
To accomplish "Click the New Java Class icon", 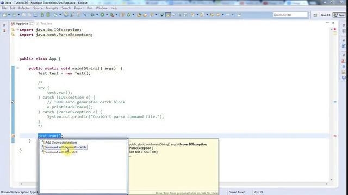I will [128, 15].
